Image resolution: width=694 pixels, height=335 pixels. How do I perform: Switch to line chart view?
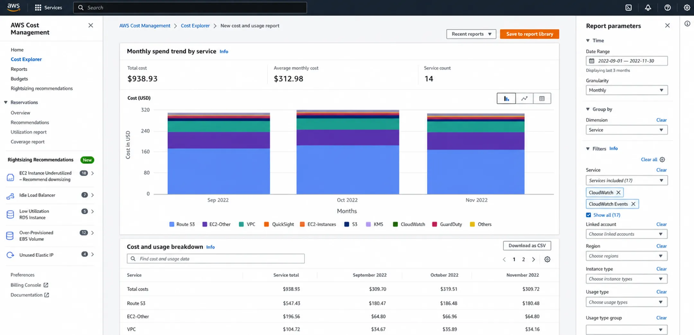(x=524, y=99)
